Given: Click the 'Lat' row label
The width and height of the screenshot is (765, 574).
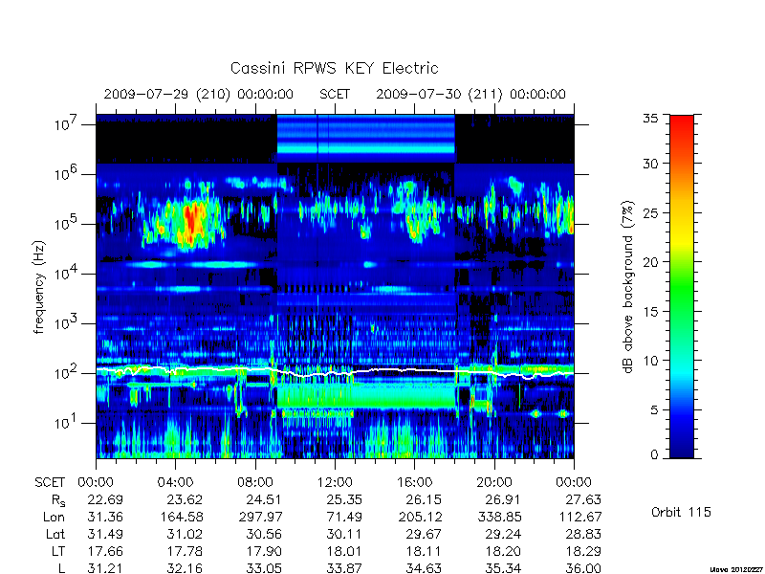Looking at the screenshot, I should tap(55, 534).
